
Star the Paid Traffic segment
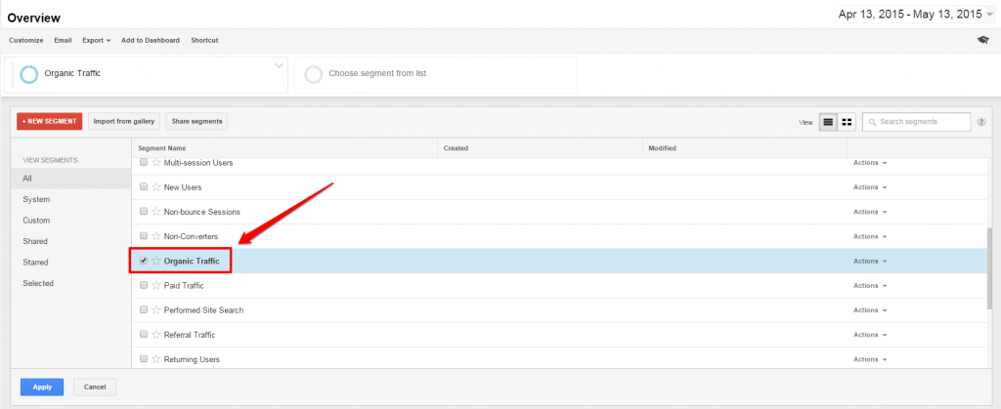tap(155, 285)
